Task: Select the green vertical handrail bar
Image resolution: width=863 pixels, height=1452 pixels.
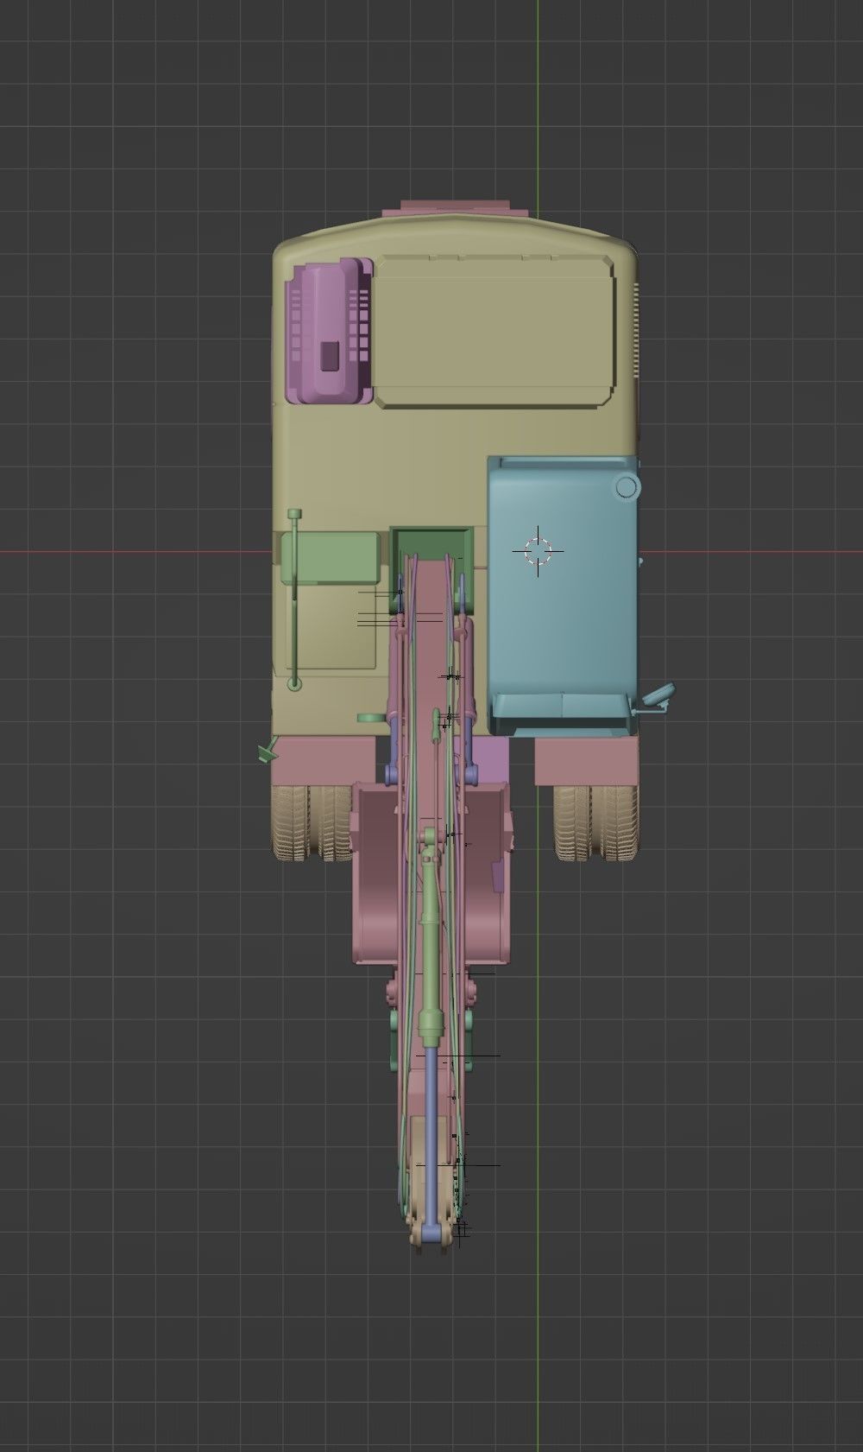Action: click(294, 599)
